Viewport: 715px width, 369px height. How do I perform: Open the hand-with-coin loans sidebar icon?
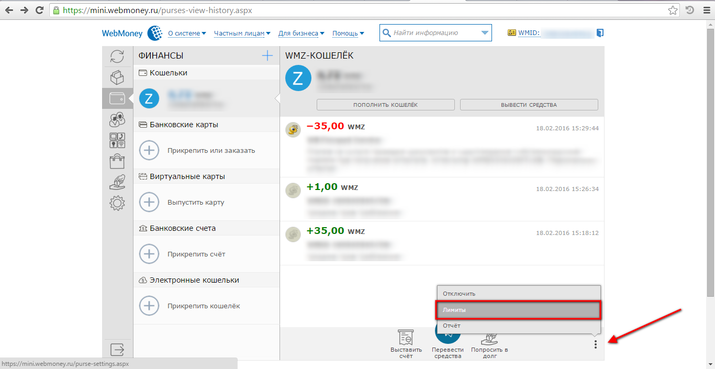[x=117, y=182]
